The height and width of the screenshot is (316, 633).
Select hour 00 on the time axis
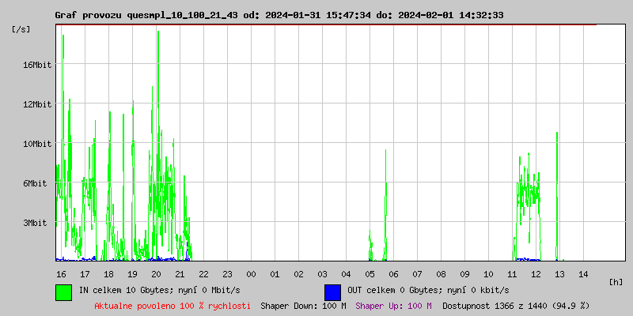pos(251,274)
